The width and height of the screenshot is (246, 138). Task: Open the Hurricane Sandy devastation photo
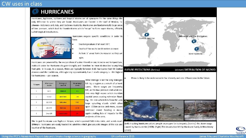click(200, 110)
